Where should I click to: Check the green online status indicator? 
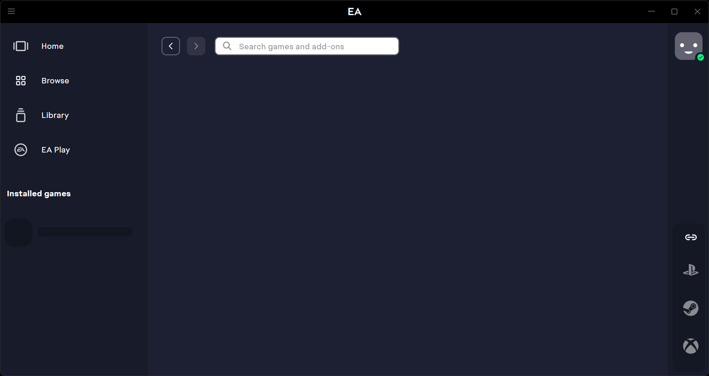tap(700, 58)
